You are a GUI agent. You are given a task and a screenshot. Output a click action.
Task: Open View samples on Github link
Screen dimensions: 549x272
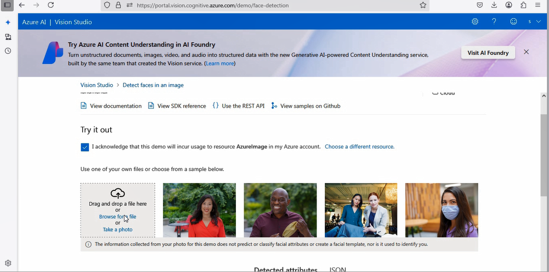pyautogui.click(x=306, y=106)
